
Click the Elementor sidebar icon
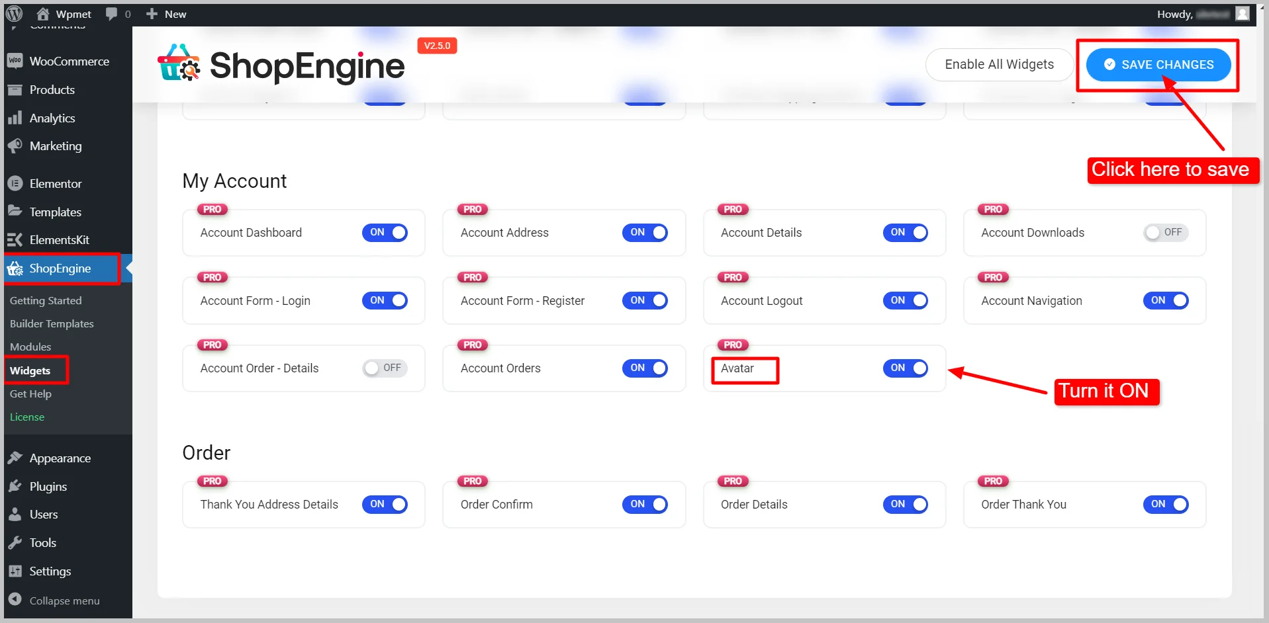point(15,183)
